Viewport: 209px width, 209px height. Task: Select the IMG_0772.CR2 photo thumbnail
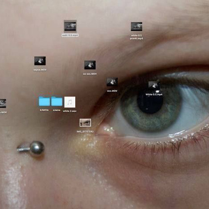[85, 122]
